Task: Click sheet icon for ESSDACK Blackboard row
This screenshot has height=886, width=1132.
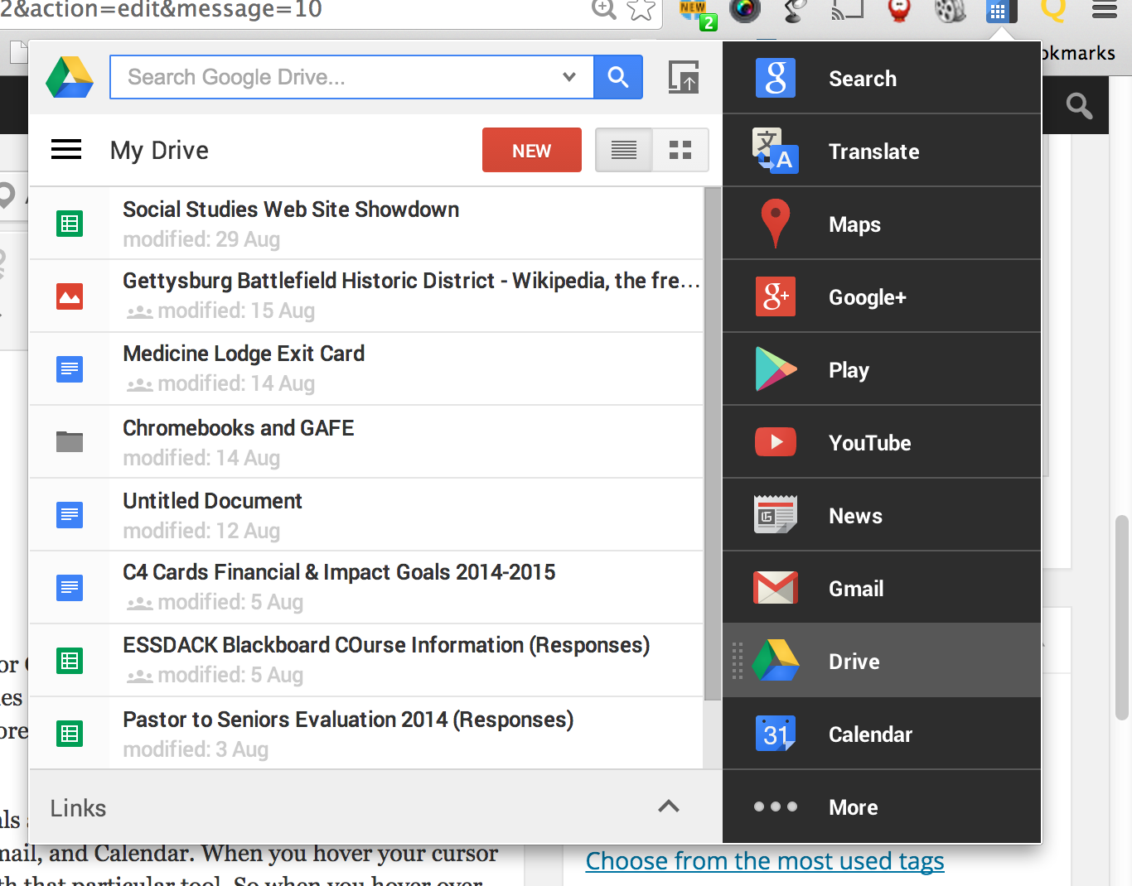Action: click(x=70, y=661)
